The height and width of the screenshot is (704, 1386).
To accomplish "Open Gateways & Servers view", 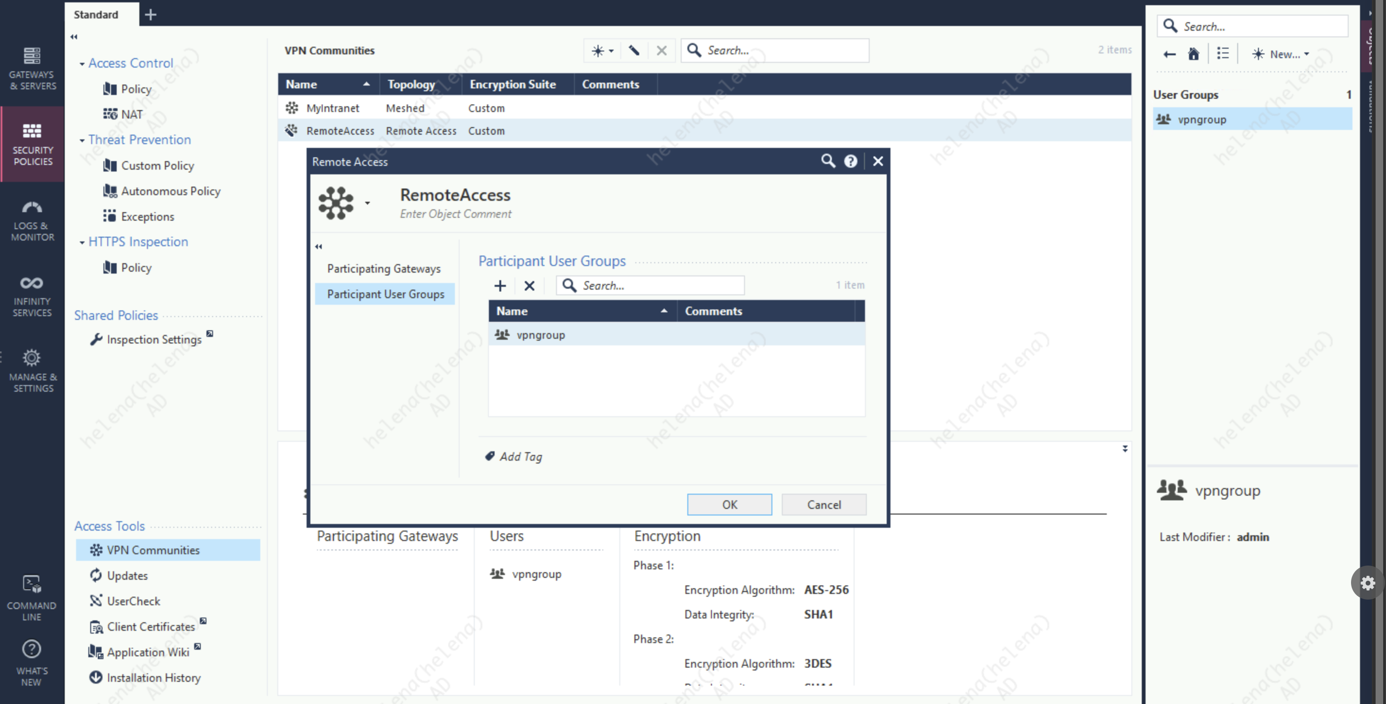I will pos(32,69).
